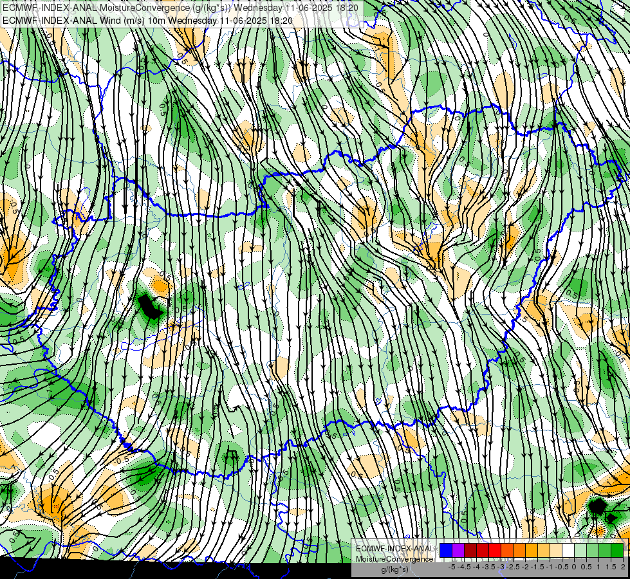Select the pale peach swatch between -1 and -0.5

[x=556, y=551]
